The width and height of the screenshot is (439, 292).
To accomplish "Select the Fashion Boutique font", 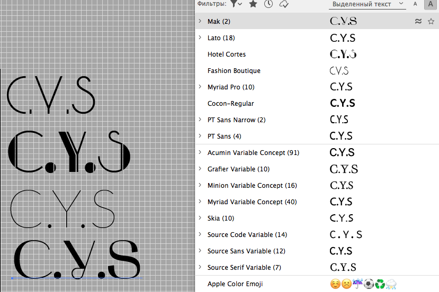I will pyautogui.click(x=234, y=71).
